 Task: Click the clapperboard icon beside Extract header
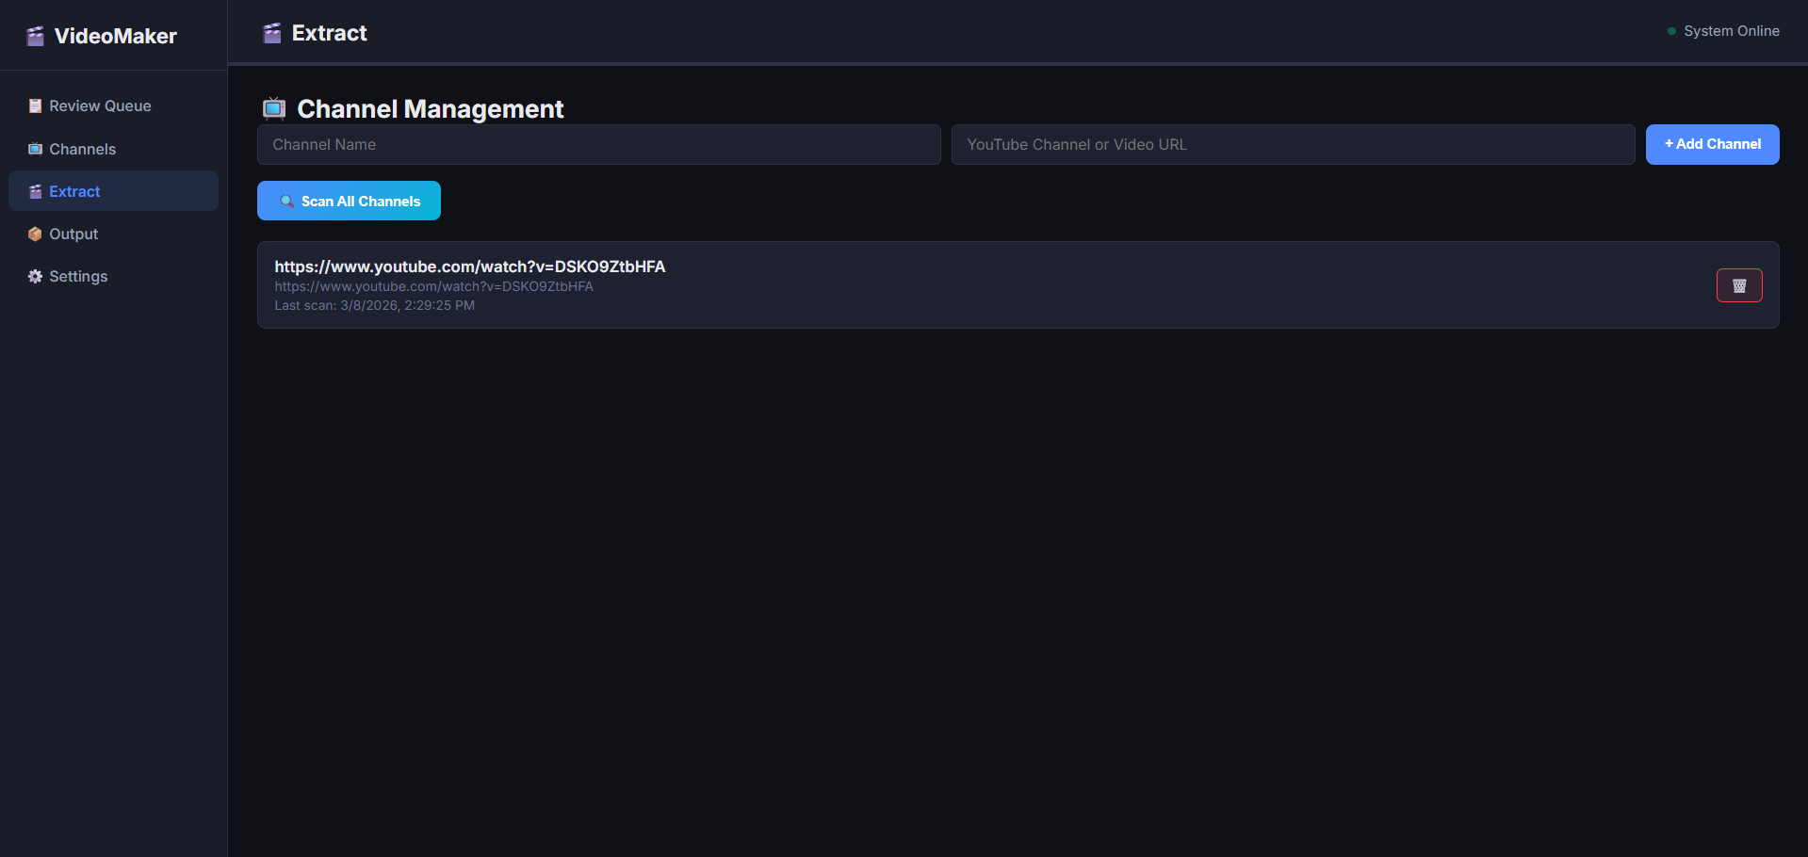(271, 32)
